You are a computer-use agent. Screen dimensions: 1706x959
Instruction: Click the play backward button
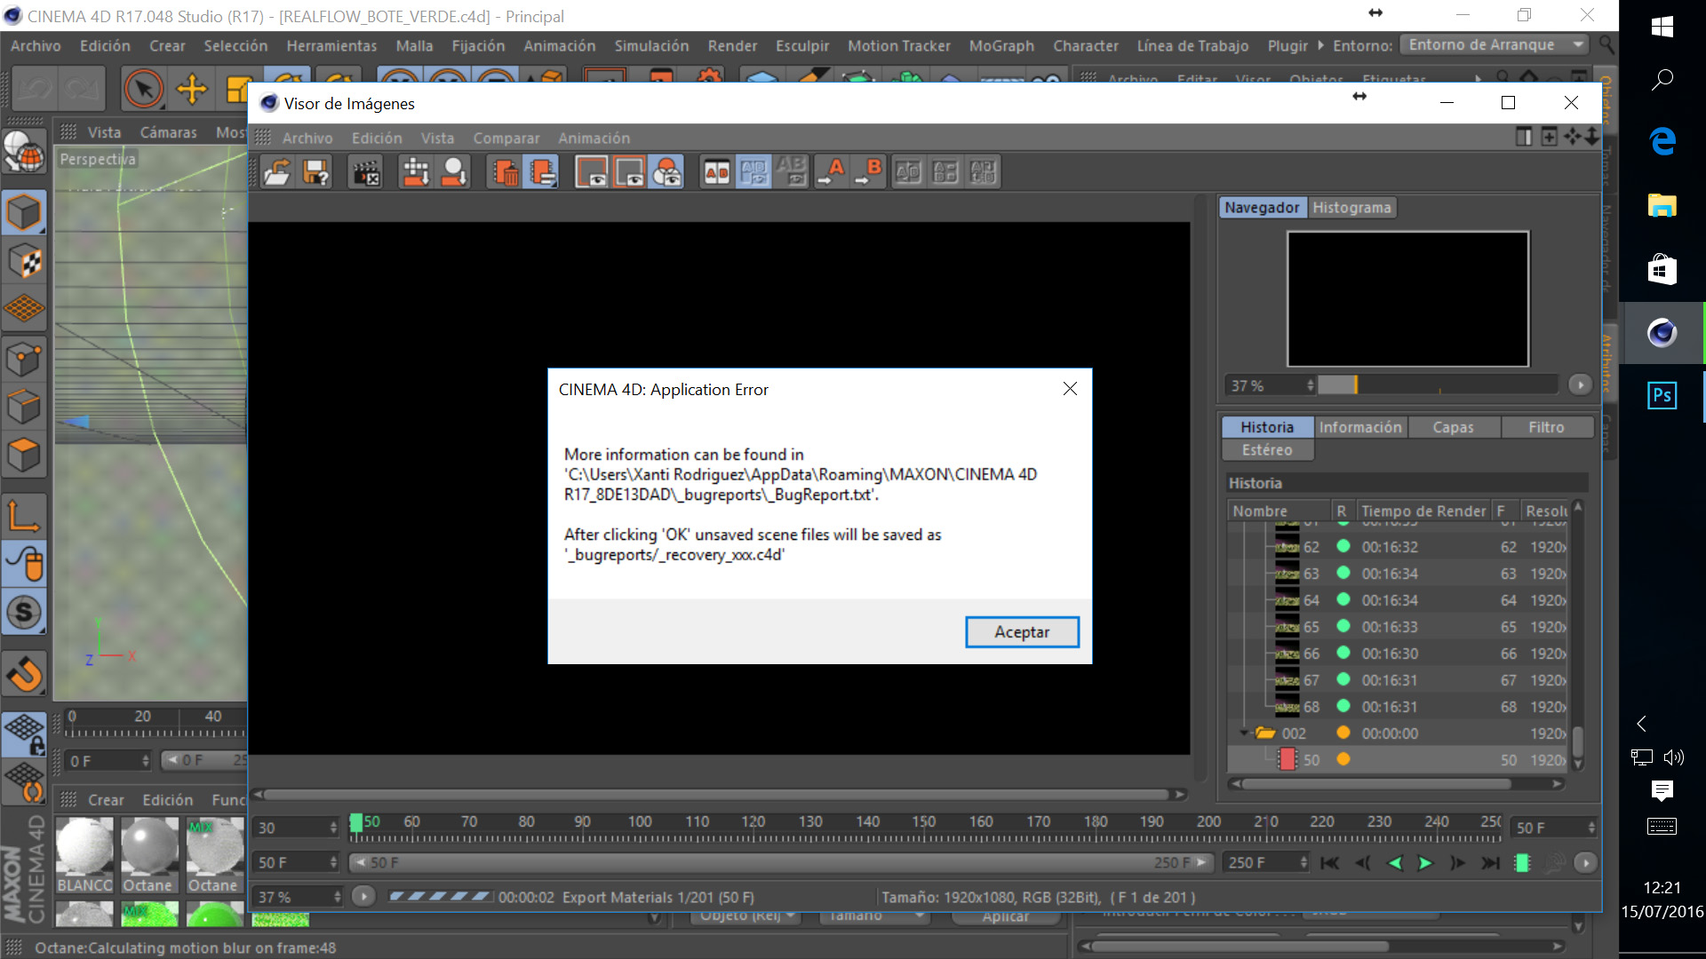pos(1395,863)
